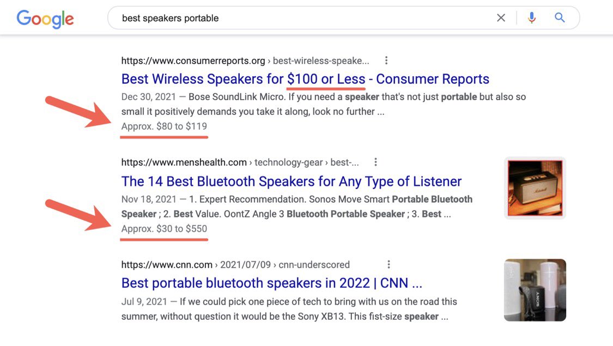This screenshot has width=613, height=346.
Task: Open the three-dot menu for Consumer Reports result
Action: (x=386, y=60)
